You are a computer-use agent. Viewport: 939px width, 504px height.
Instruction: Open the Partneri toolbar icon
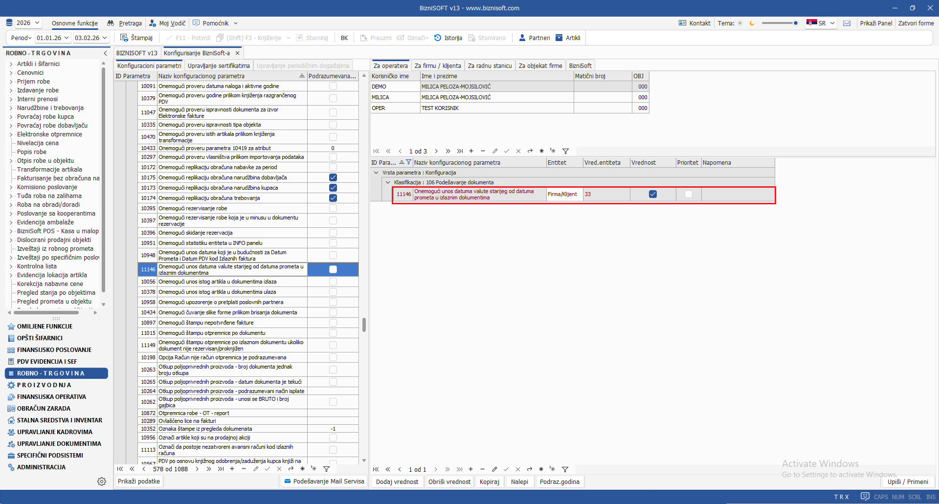(x=522, y=38)
